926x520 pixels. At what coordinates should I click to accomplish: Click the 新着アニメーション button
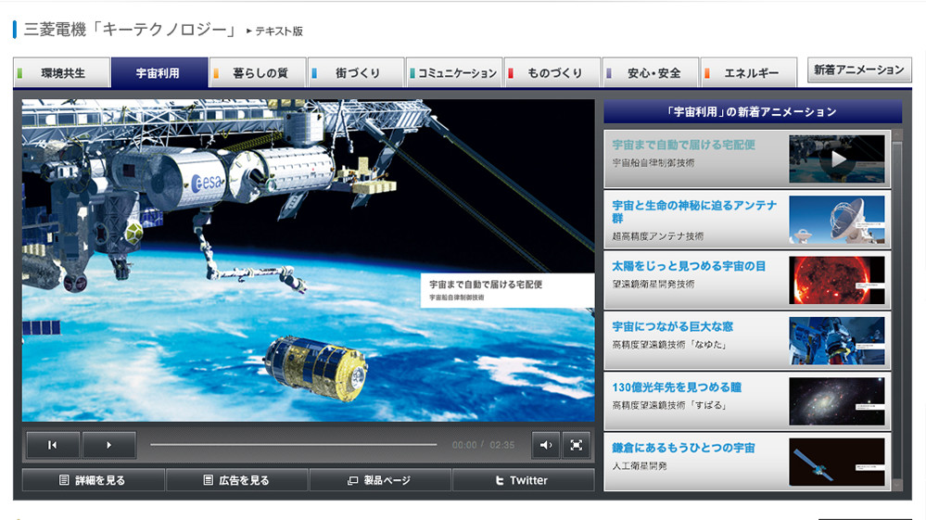tap(859, 70)
